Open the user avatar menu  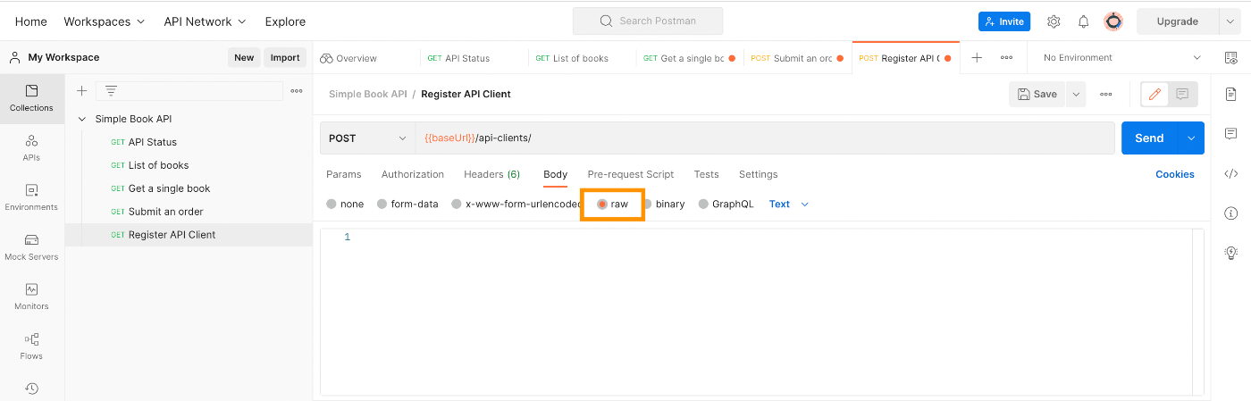pyautogui.click(x=1113, y=21)
